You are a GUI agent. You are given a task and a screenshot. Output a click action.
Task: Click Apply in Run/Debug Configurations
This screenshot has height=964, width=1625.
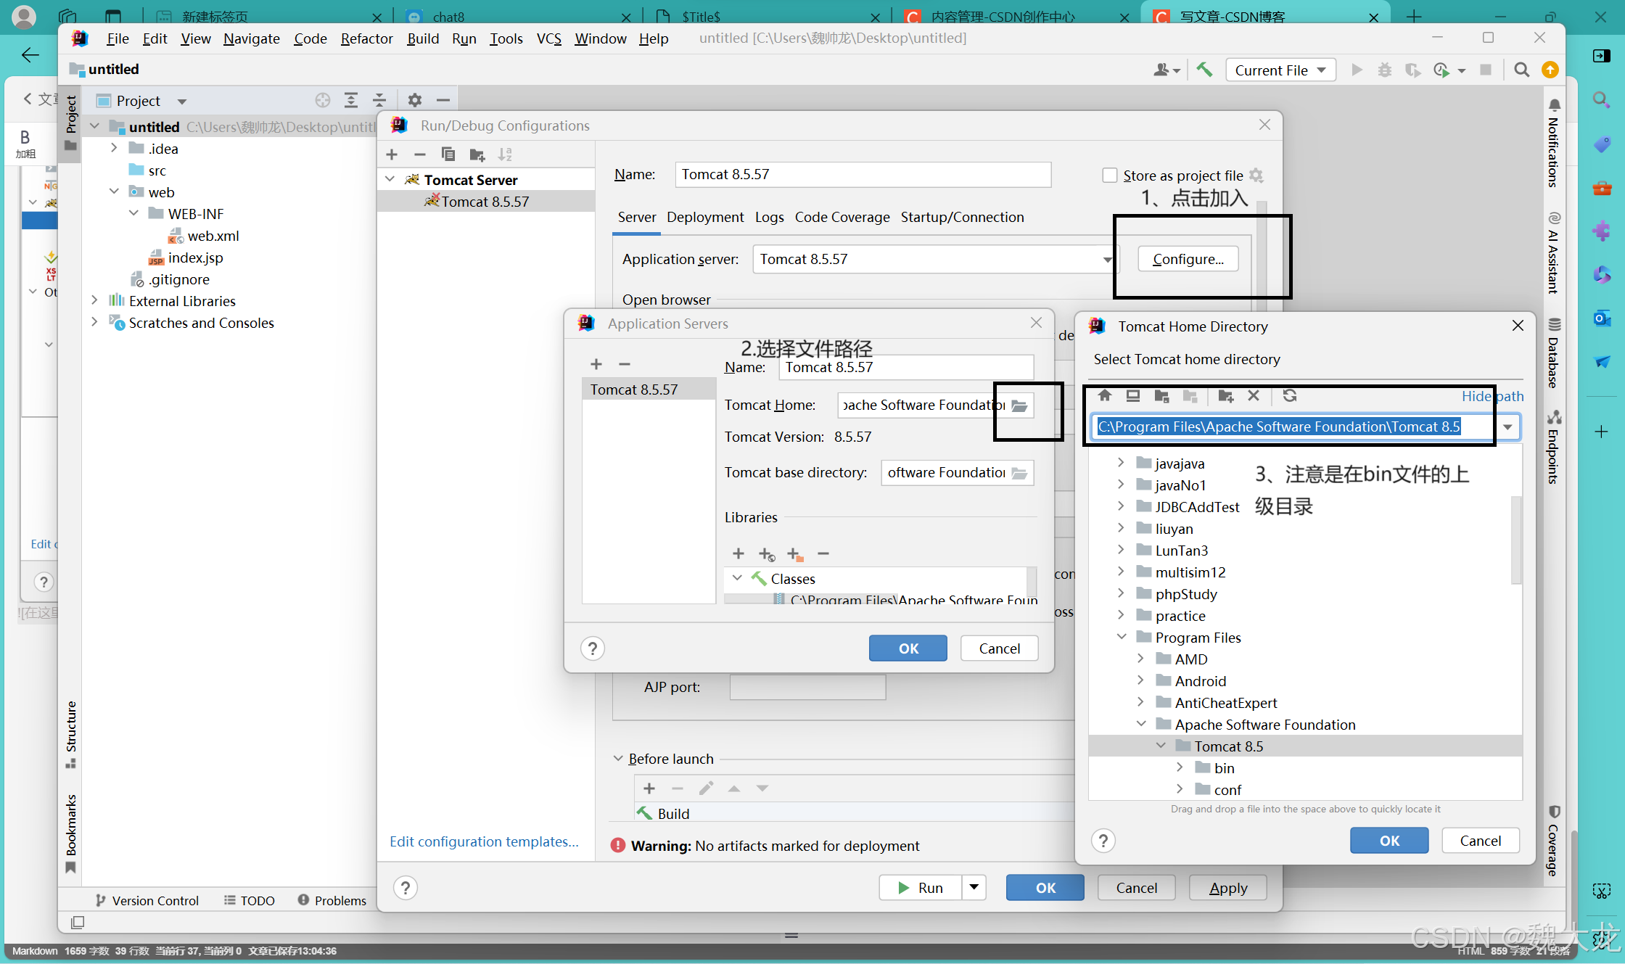pos(1228,888)
